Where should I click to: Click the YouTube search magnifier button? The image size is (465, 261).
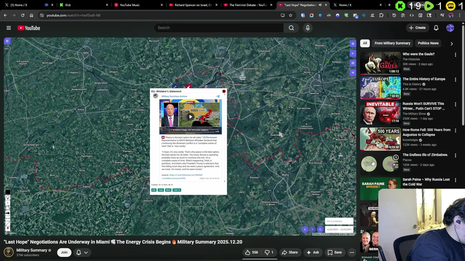point(291,28)
